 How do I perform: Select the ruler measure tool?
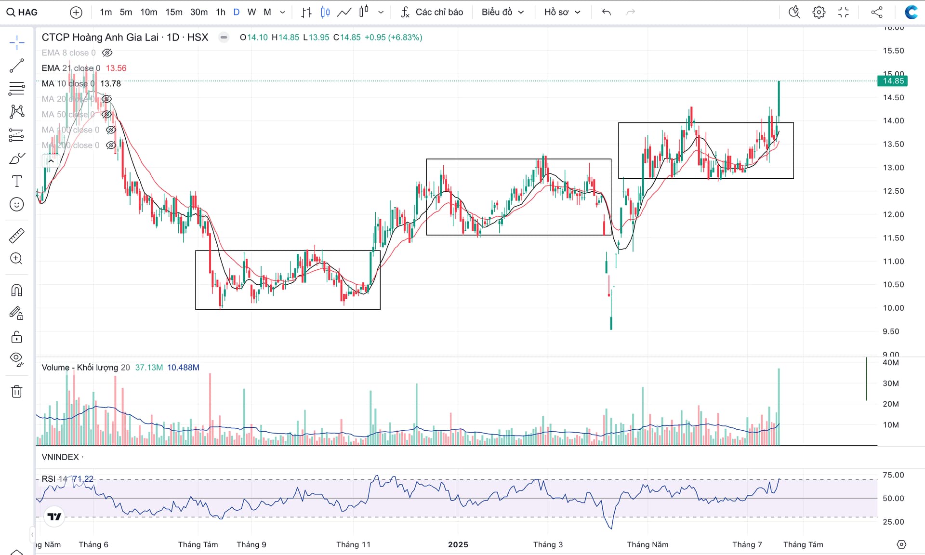click(x=16, y=236)
